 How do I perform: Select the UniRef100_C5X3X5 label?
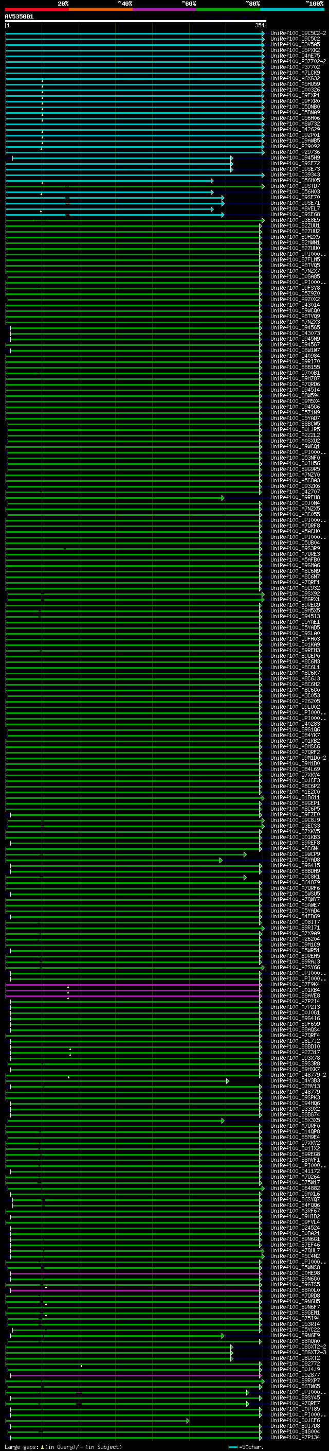[x=295, y=1120]
